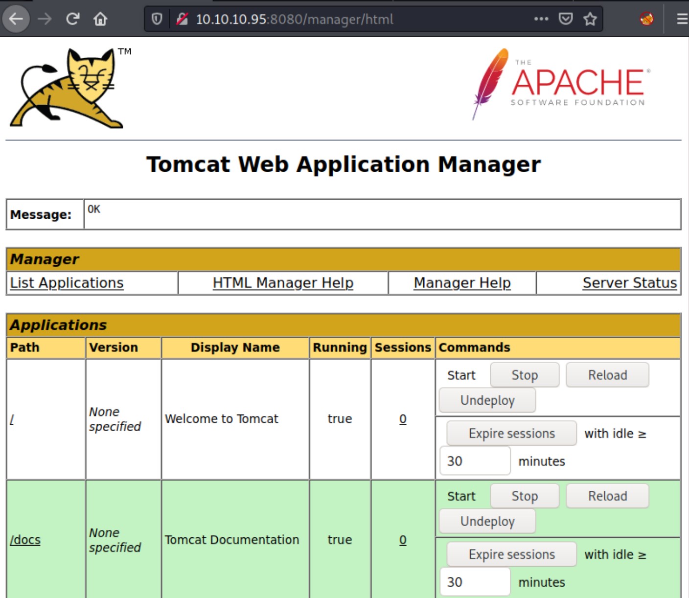The width and height of the screenshot is (689, 598).
Task: Save page to Pocket icon
Action: click(566, 19)
